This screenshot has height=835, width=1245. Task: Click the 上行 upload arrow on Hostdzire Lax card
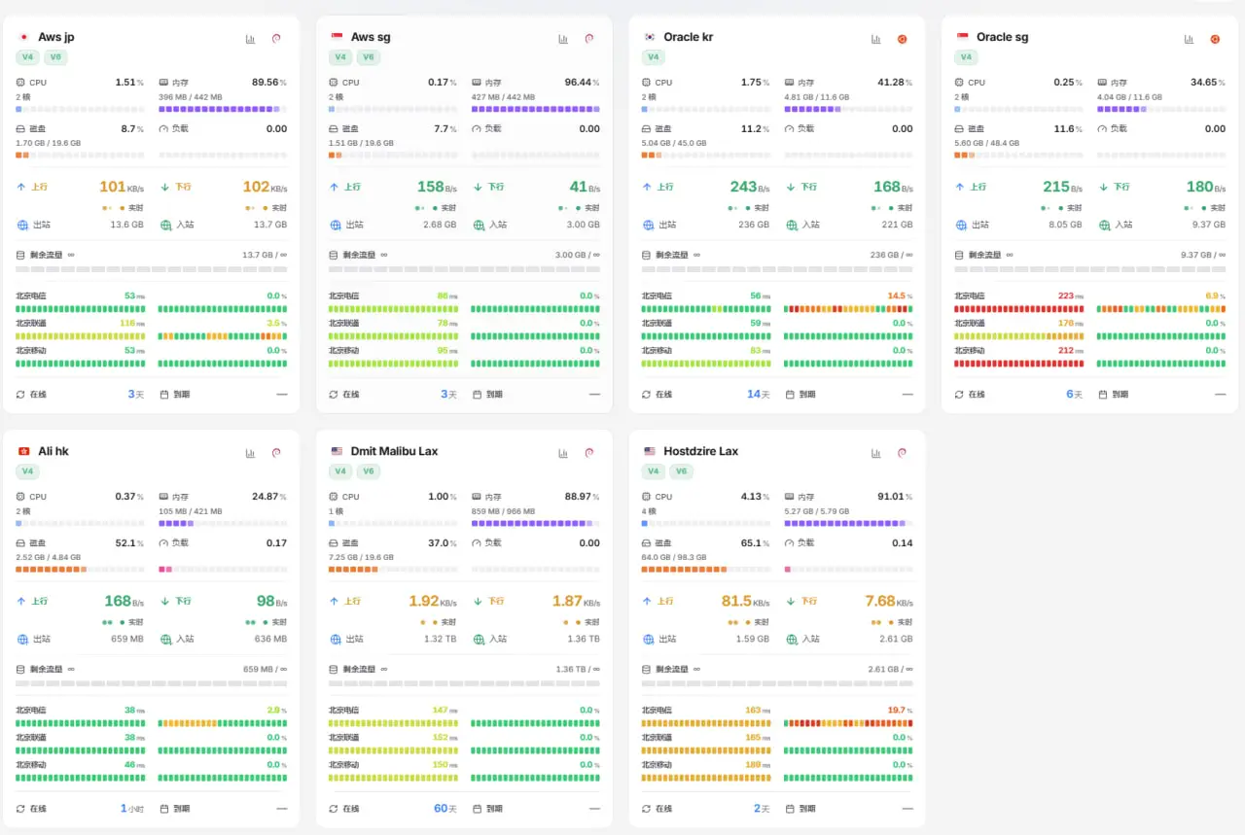coord(647,602)
